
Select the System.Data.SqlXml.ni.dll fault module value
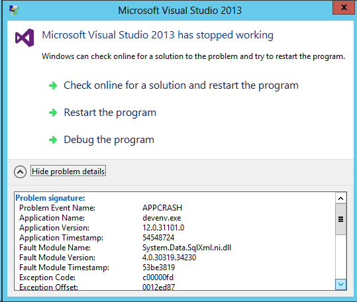(x=187, y=248)
